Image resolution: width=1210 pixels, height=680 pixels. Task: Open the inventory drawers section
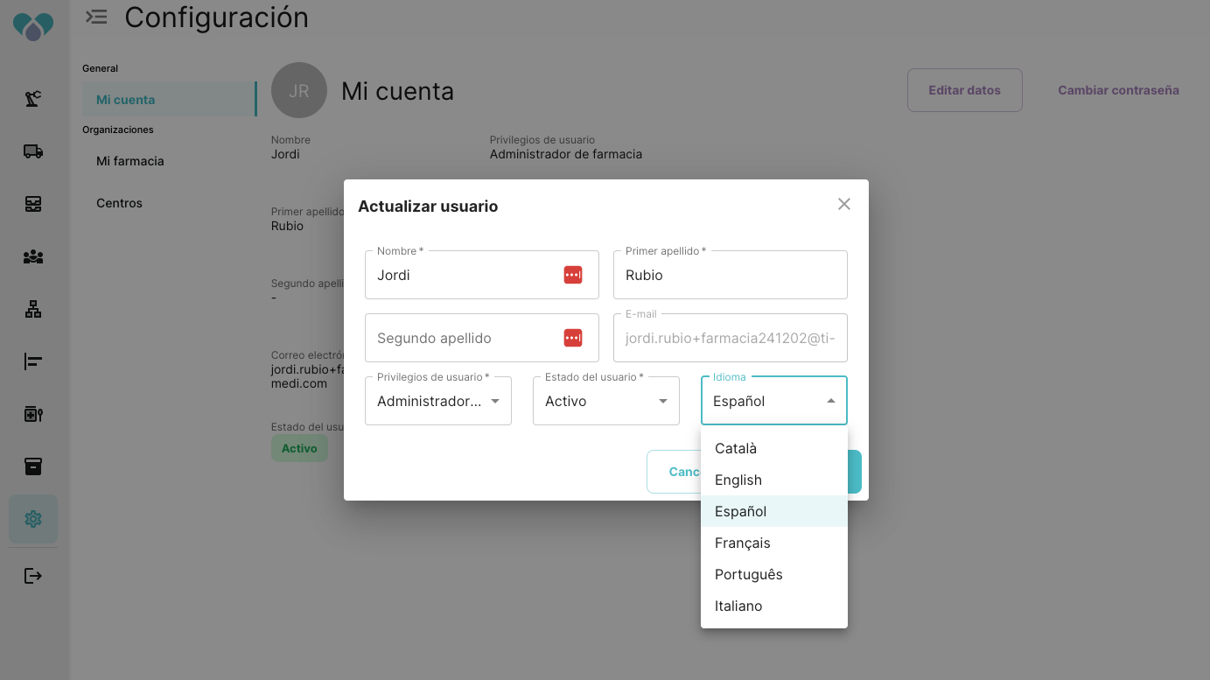point(32,203)
